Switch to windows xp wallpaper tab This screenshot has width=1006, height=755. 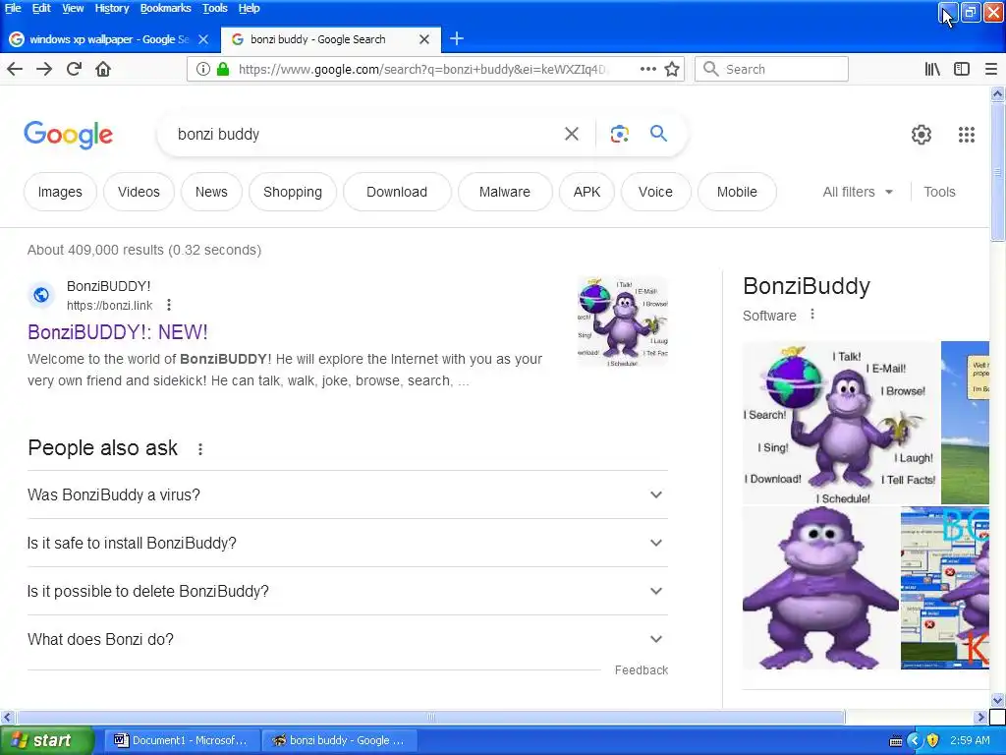tap(108, 39)
